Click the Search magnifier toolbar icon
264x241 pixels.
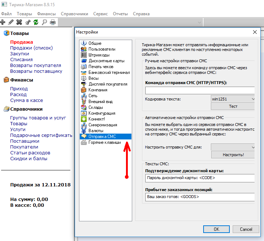click(x=44, y=22)
